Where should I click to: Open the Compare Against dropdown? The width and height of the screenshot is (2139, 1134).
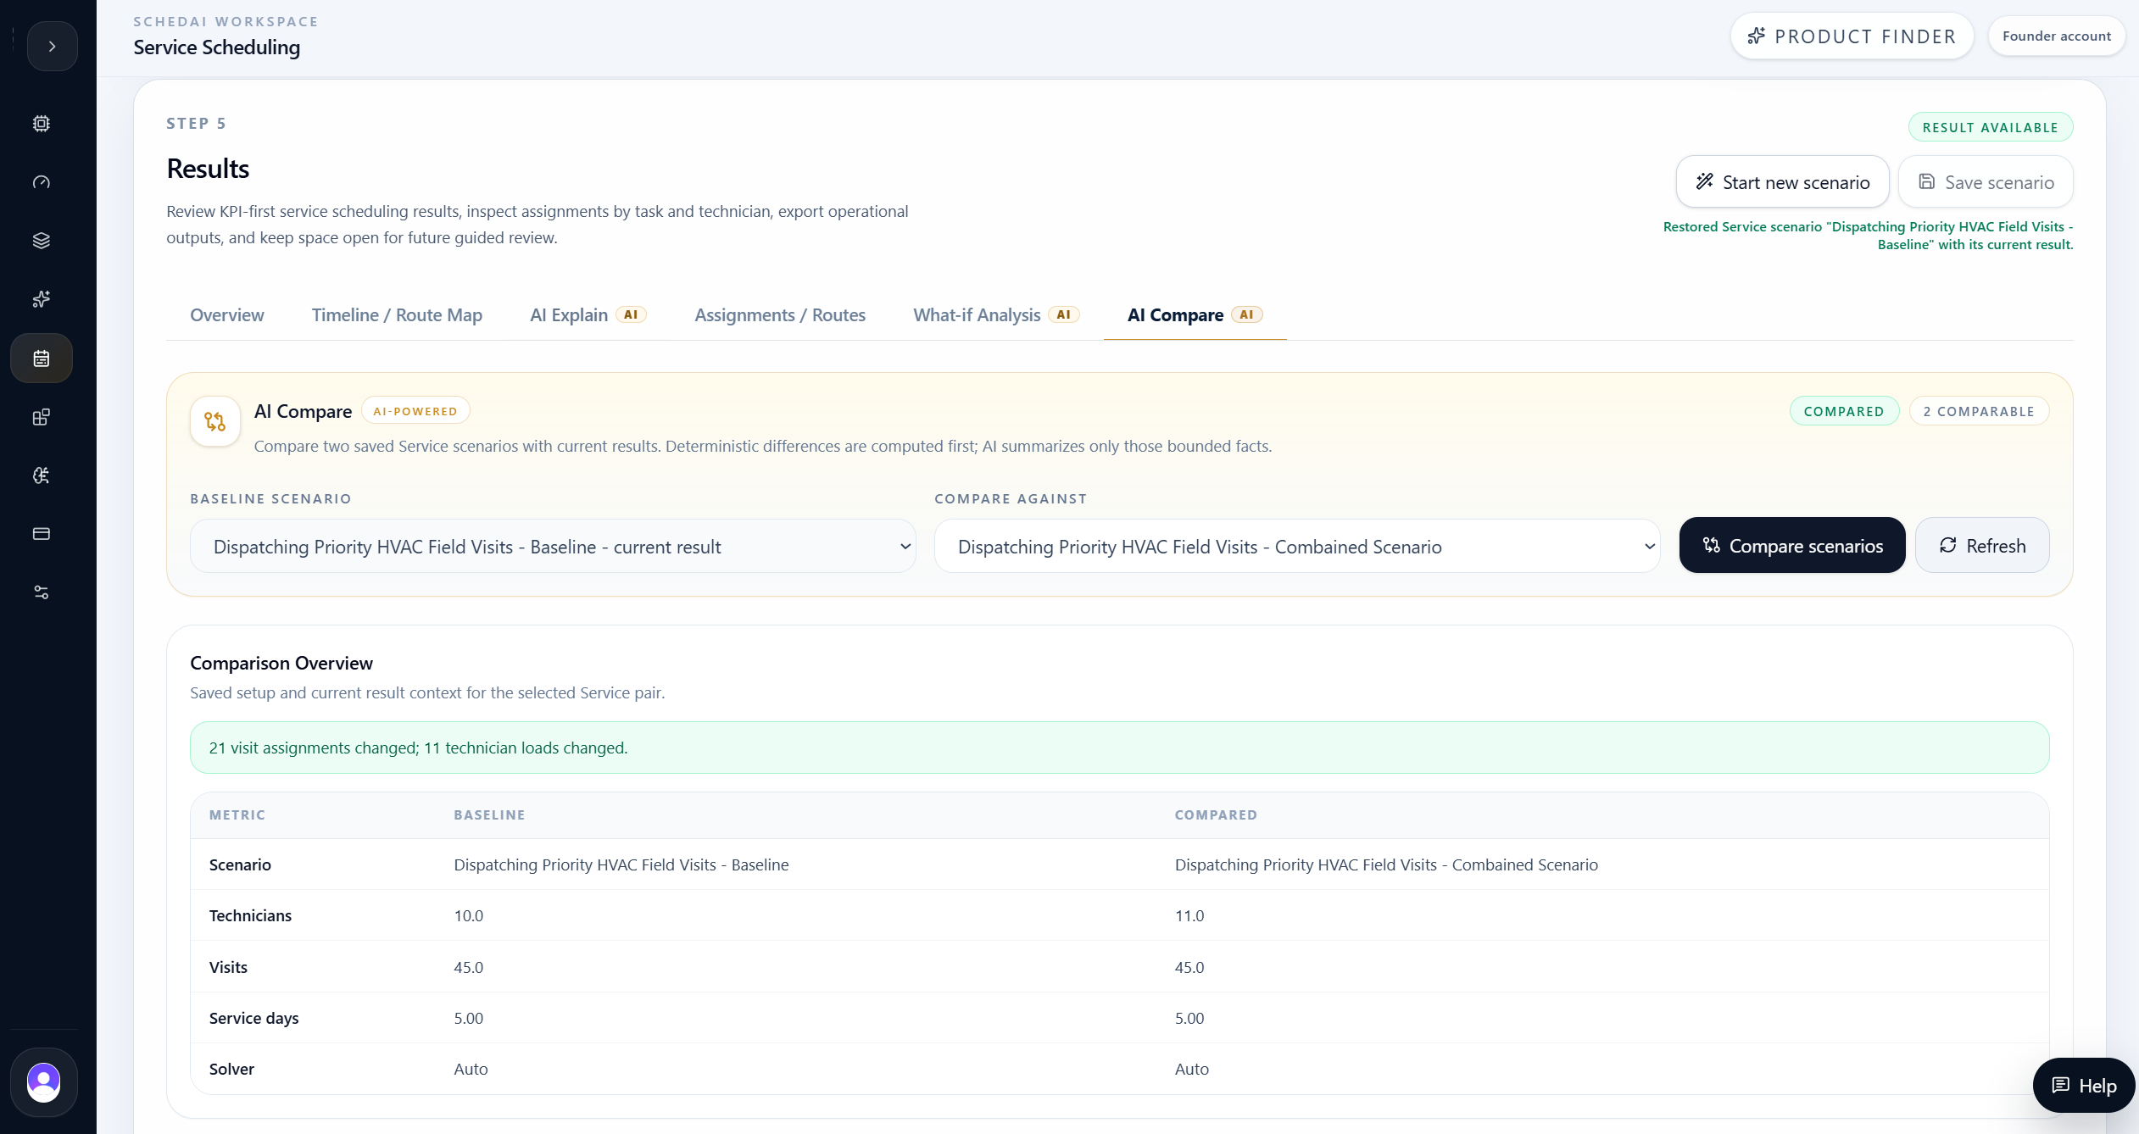(x=1297, y=547)
